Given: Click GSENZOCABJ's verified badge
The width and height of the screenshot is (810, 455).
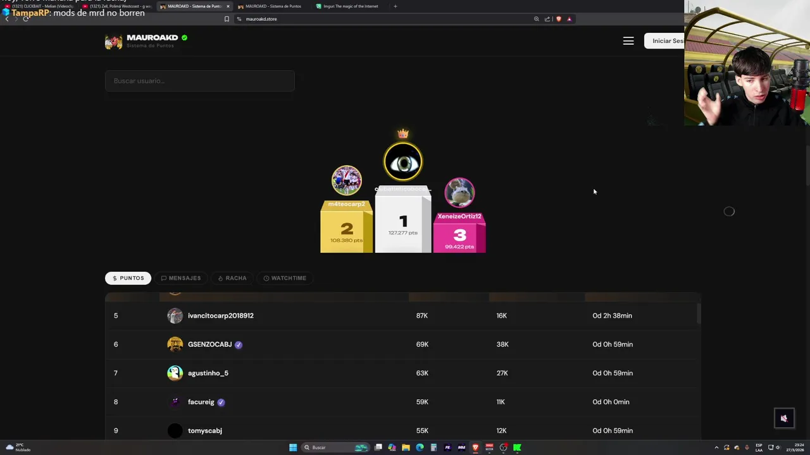Looking at the screenshot, I should point(239,344).
